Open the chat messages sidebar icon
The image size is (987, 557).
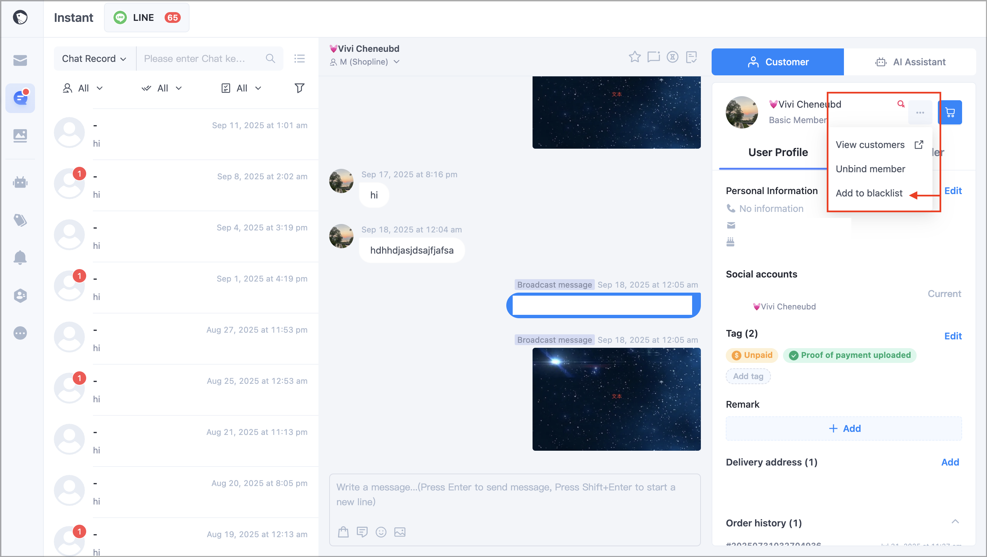point(20,98)
